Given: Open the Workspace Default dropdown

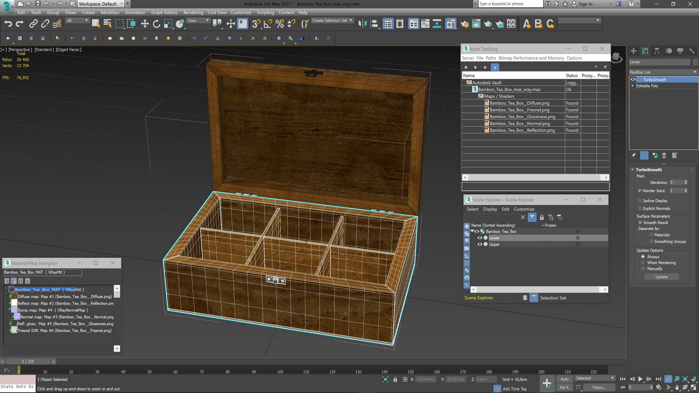Looking at the screenshot, I should pos(100,4).
